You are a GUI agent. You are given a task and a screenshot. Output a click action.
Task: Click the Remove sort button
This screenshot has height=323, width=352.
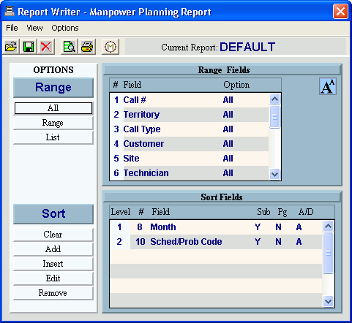tap(53, 293)
